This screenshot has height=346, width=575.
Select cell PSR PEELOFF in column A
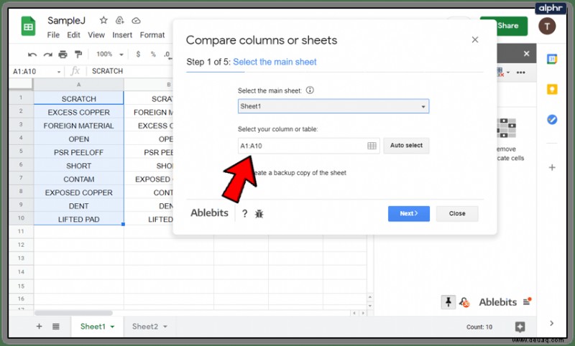(x=79, y=152)
